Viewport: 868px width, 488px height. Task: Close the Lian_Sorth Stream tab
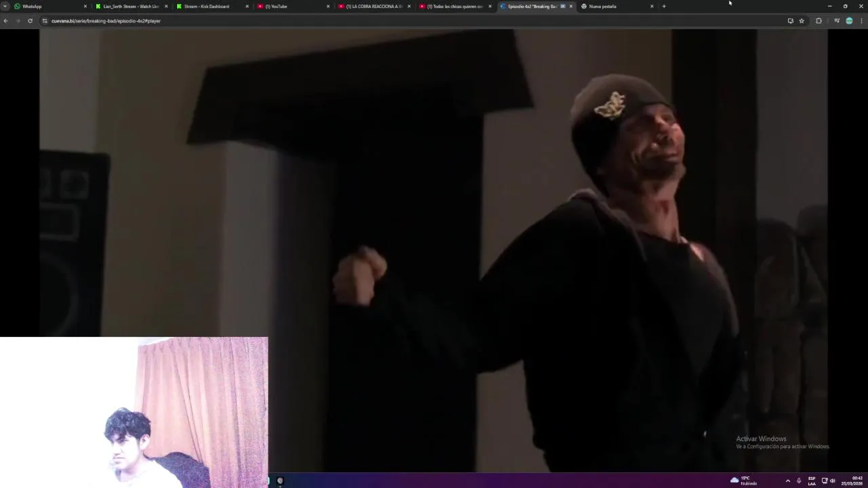[166, 6]
